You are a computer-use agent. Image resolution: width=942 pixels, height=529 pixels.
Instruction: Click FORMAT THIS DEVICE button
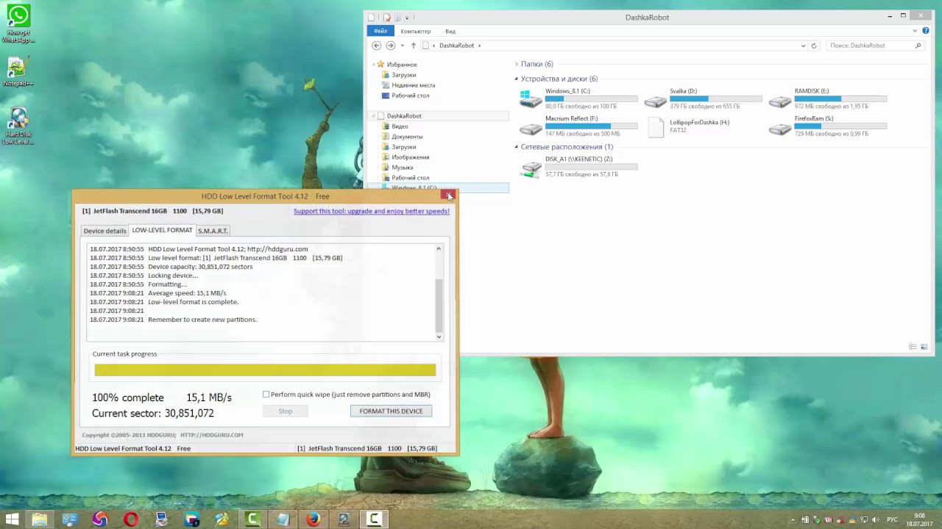click(391, 411)
